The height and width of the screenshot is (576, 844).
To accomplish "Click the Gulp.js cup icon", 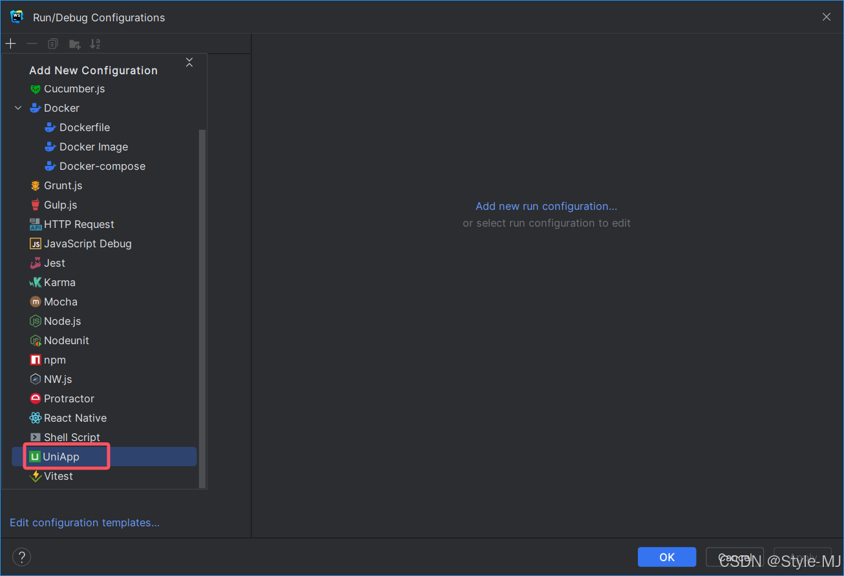I will (36, 205).
